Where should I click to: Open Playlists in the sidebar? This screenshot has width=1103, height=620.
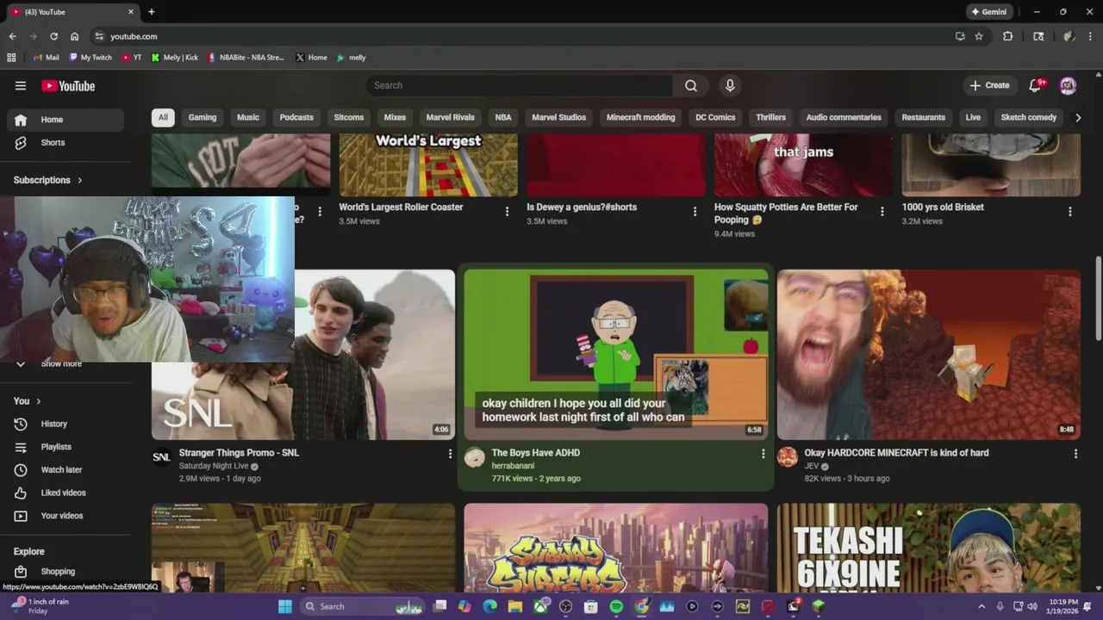(65, 447)
